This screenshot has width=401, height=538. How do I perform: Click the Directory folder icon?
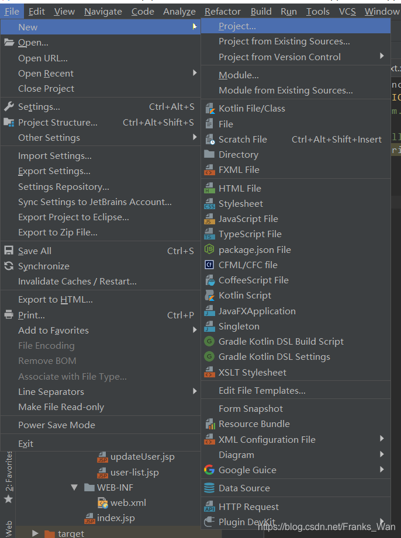pos(209,154)
